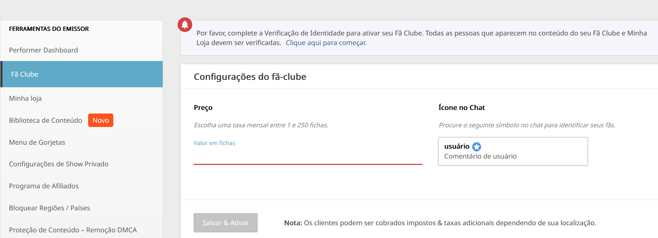Click the Comentário de usuário sample text
Image resolution: width=658 pixels, height=238 pixels.
pos(480,156)
